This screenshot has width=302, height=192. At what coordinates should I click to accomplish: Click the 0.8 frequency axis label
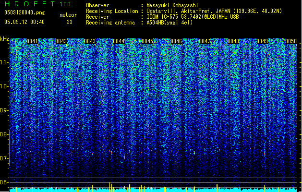[4, 134]
